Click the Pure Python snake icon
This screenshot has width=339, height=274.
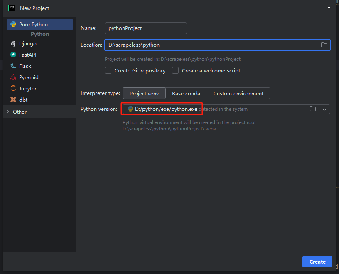(13, 24)
